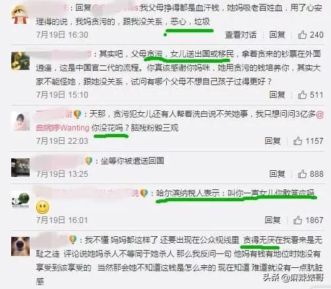This screenshot has height=289, width=331.
Task: Click the timestamp 7月19日 13:25
Action: click(x=62, y=174)
